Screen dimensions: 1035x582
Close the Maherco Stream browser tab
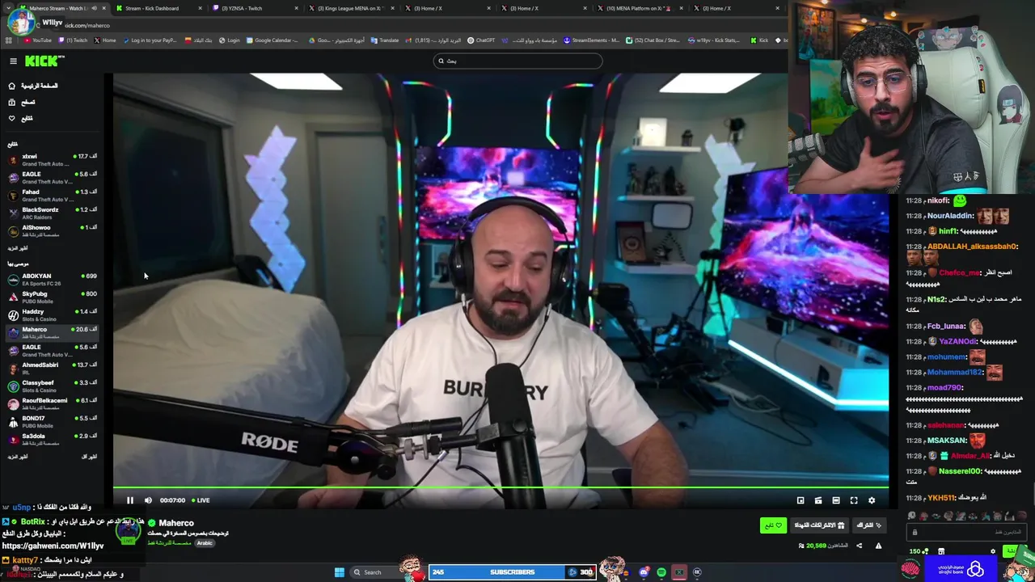[x=103, y=8]
